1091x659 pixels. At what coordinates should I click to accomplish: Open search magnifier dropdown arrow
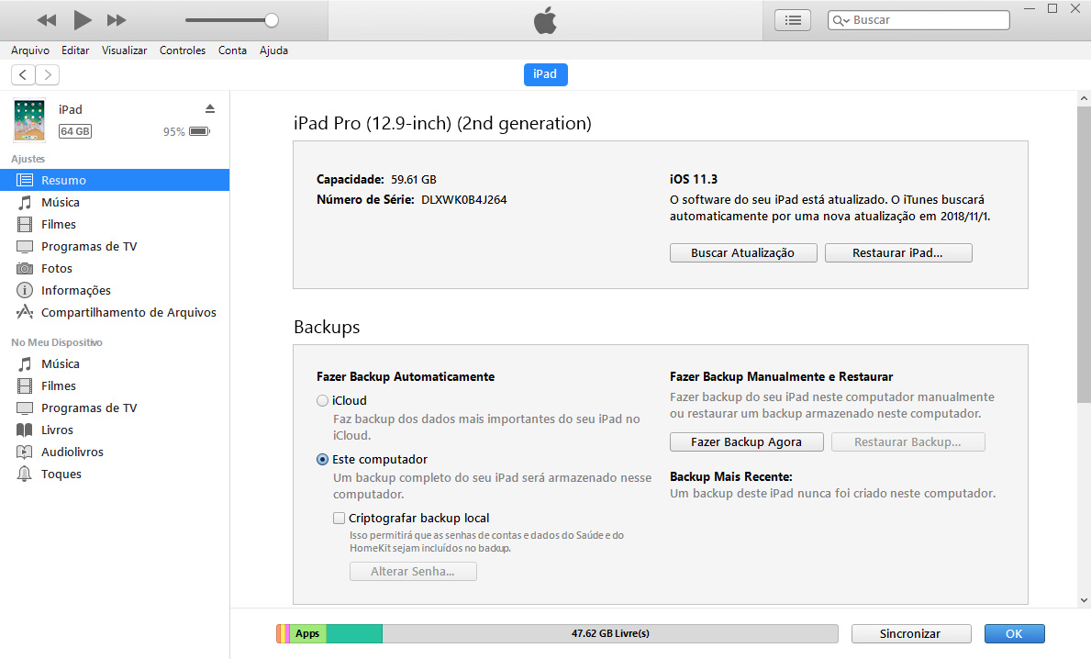(x=841, y=20)
